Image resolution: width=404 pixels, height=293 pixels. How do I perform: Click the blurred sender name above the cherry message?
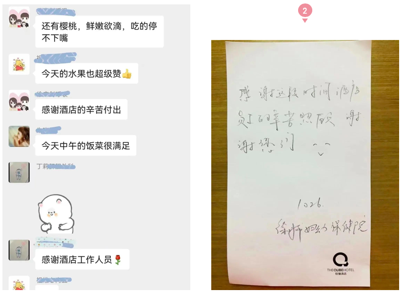click(56, 11)
